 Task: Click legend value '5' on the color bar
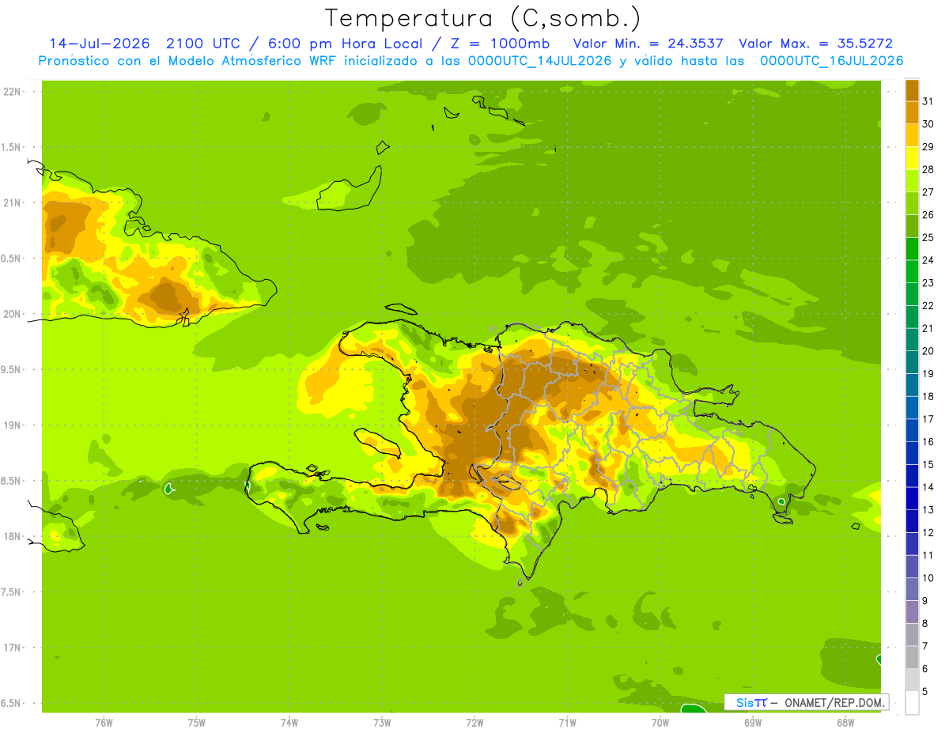(x=925, y=691)
